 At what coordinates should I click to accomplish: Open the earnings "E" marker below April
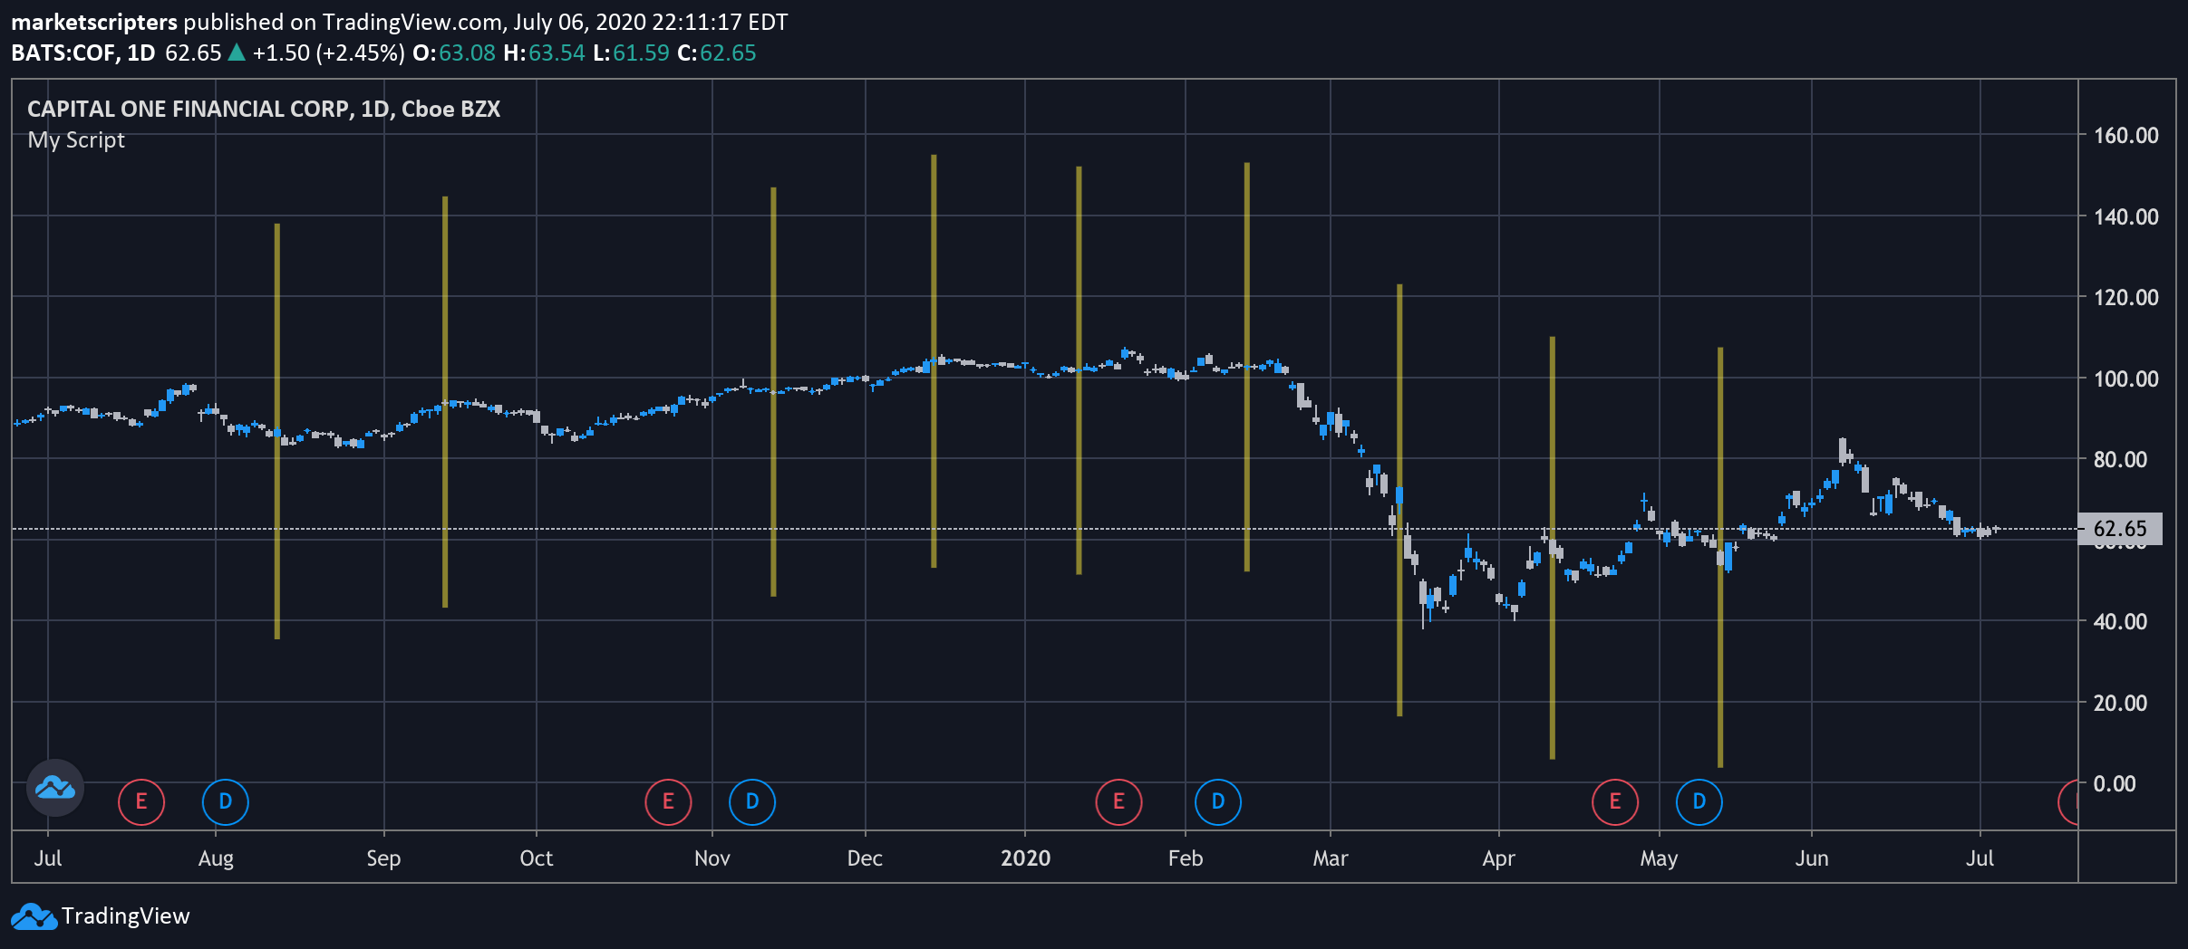pyautogui.click(x=1614, y=800)
